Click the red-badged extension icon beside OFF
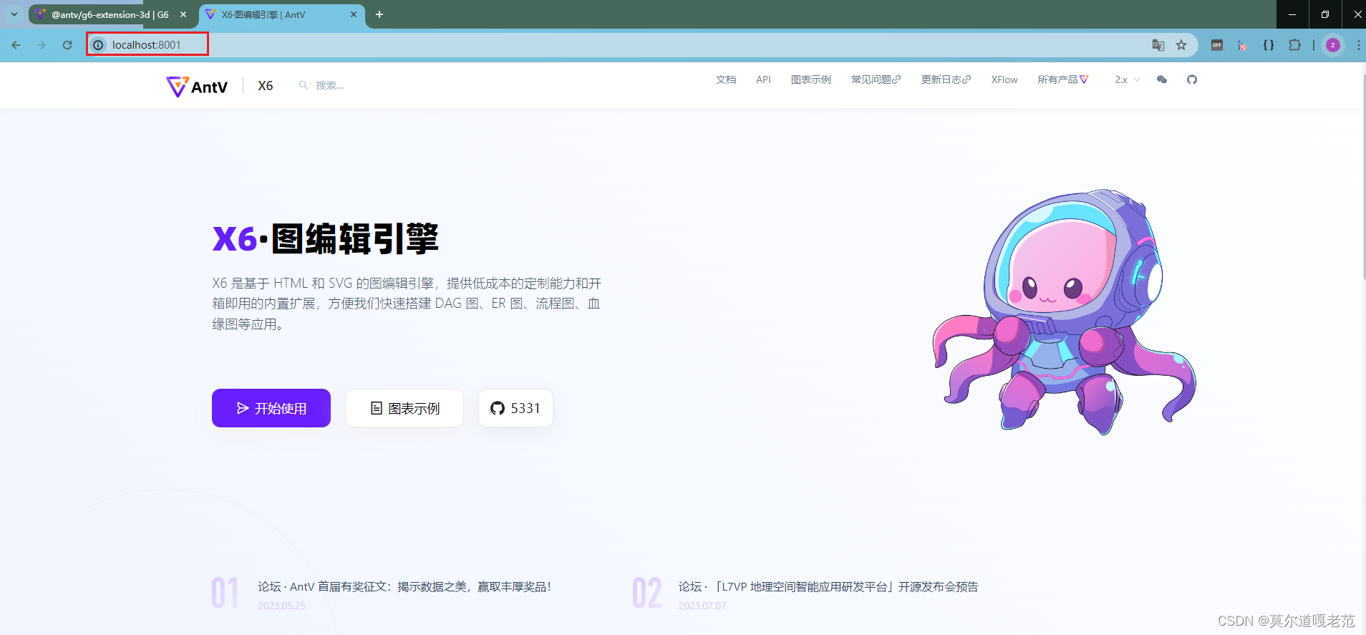Image resolution: width=1366 pixels, height=635 pixels. pyautogui.click(x=1243, y=45)
